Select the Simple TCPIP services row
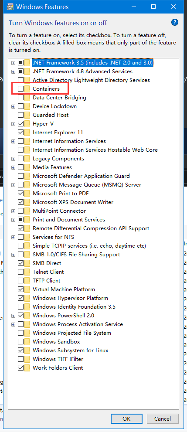The height and width of the screenshot is (432, 187). tap(89, 246)
